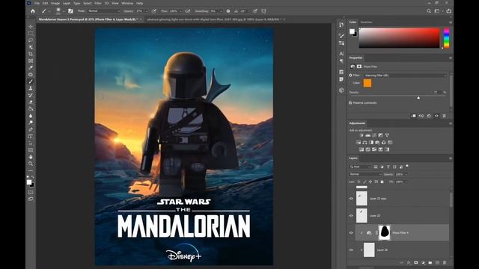Open the Select menu

[88, 3]
